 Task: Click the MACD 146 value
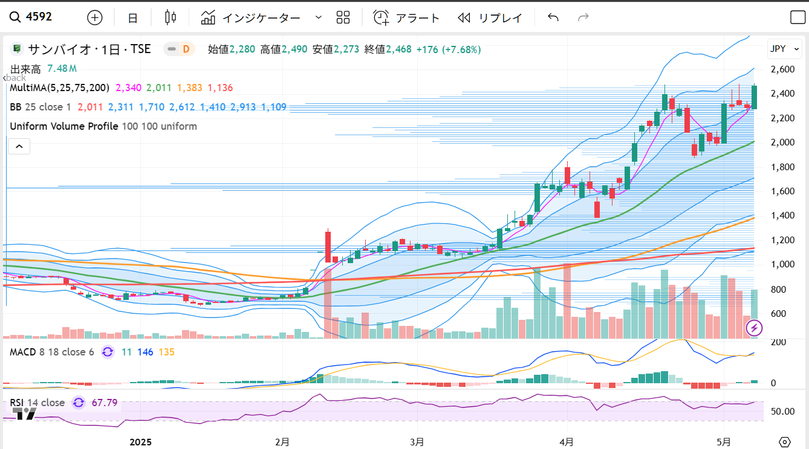(x=145, y=352)
